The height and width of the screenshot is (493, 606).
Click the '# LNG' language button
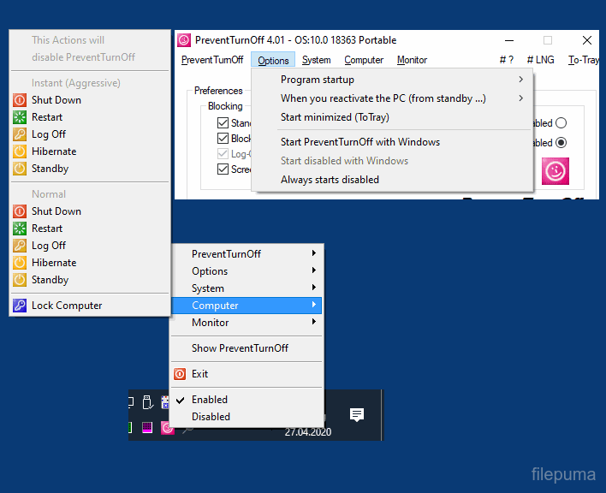pos(540,60)
